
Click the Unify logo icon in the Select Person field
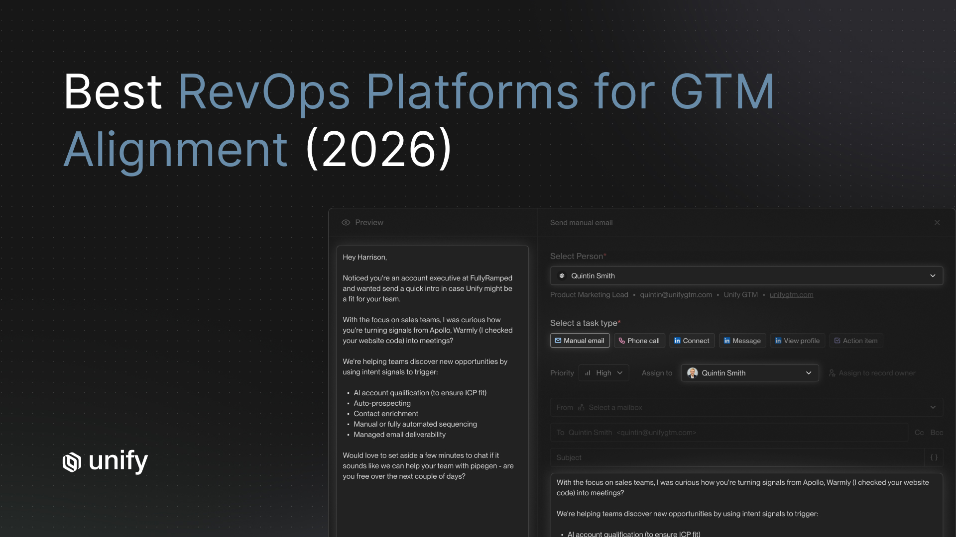562,275
